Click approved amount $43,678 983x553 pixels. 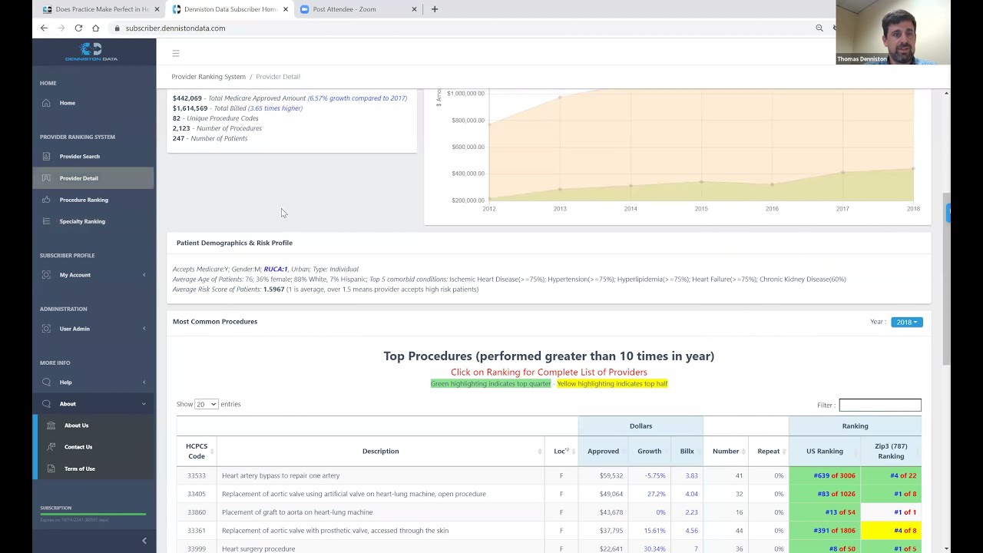611,512
